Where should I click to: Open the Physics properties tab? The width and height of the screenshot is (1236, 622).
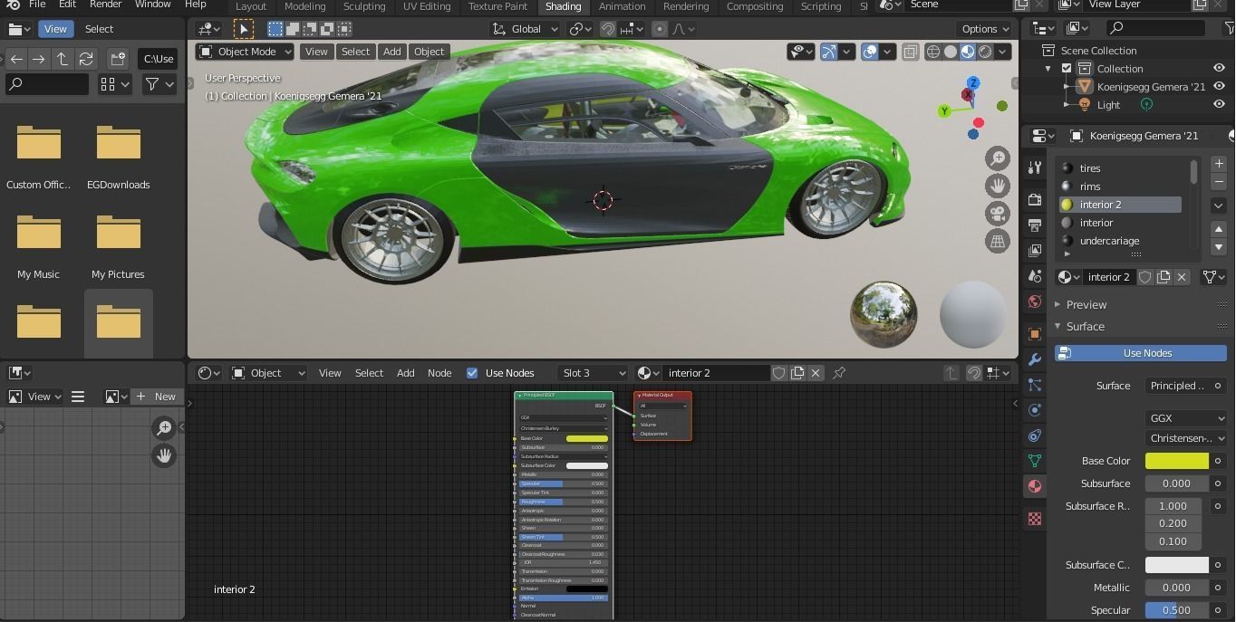click(1035, 410)
